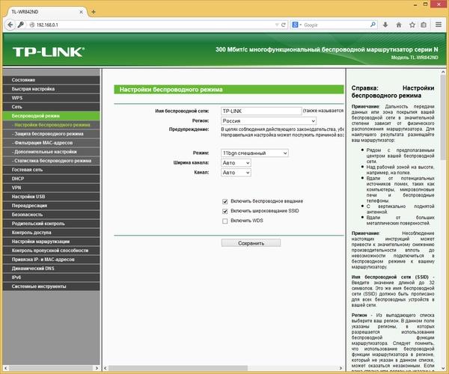
Task: Click sidebar horizontal scrollbar left arrow
Action: [x=6, y=368]
